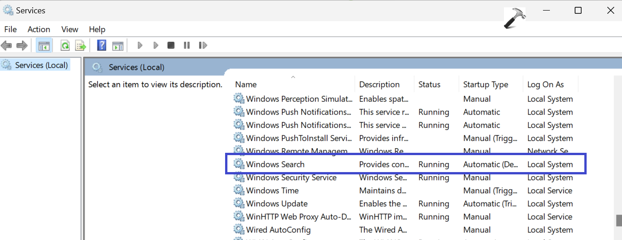Viewport: 622px width, 240px height.
Task: Sort by the Status column header
Action: [429, 84]
